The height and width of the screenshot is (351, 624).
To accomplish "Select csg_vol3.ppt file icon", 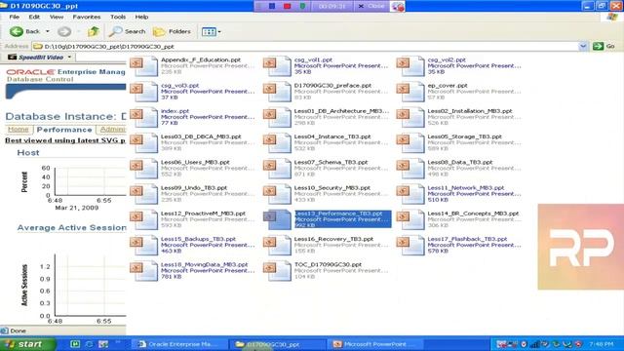I will pos(144,92).
